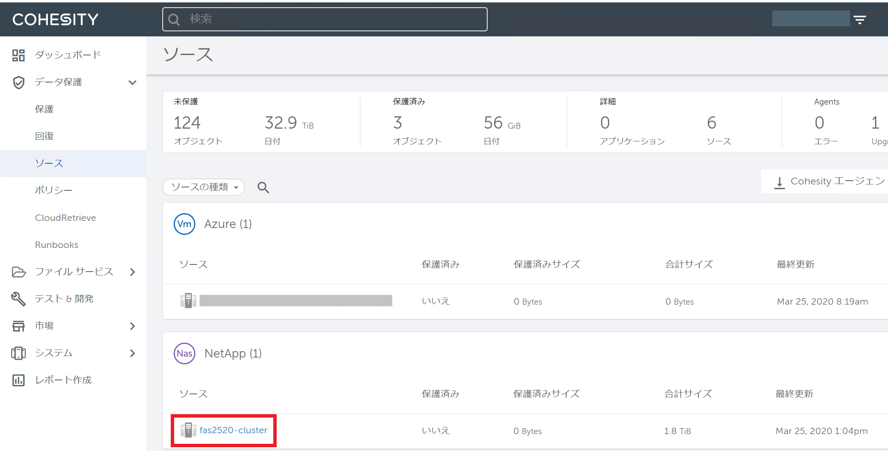Viewport: 888px width, 451px height.
Task: Click the NetApp table ソース column header
Action: [194, 394]
